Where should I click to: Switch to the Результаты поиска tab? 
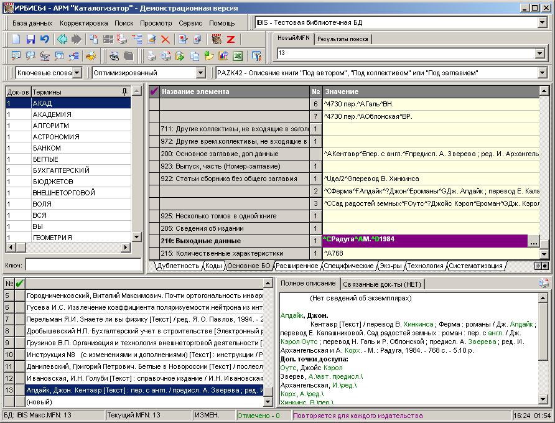(342, 39)
